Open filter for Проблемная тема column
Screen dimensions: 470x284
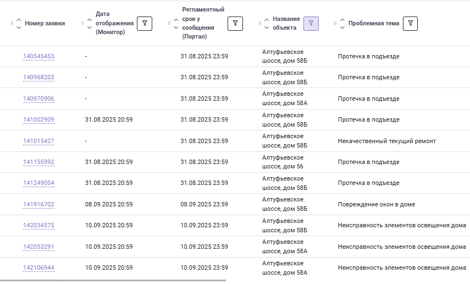410,24
